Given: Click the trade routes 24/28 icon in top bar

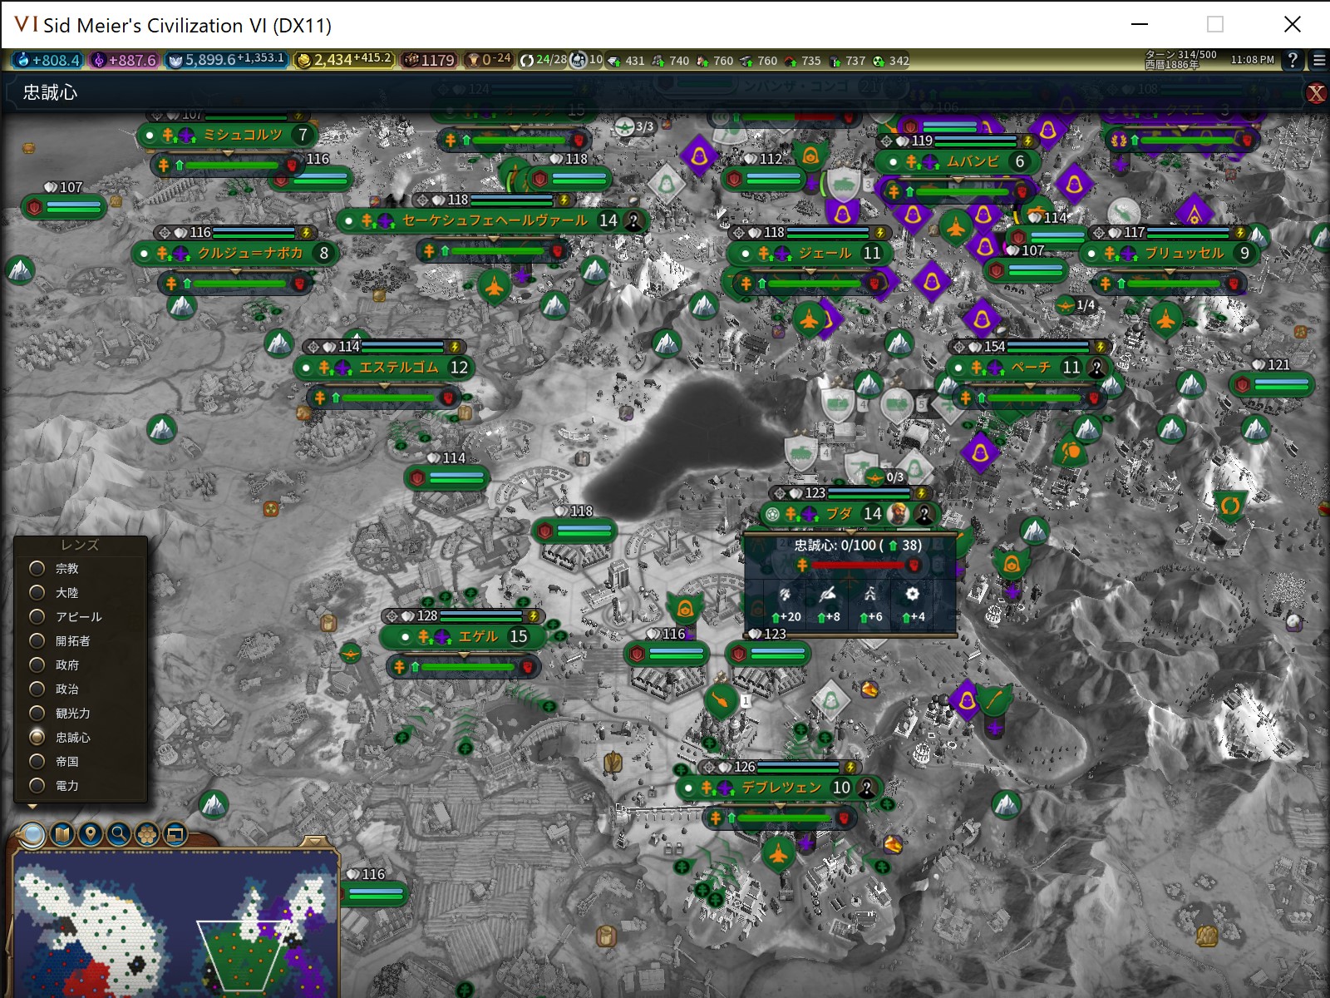Looking at the screenshot, I should (530, 60).
